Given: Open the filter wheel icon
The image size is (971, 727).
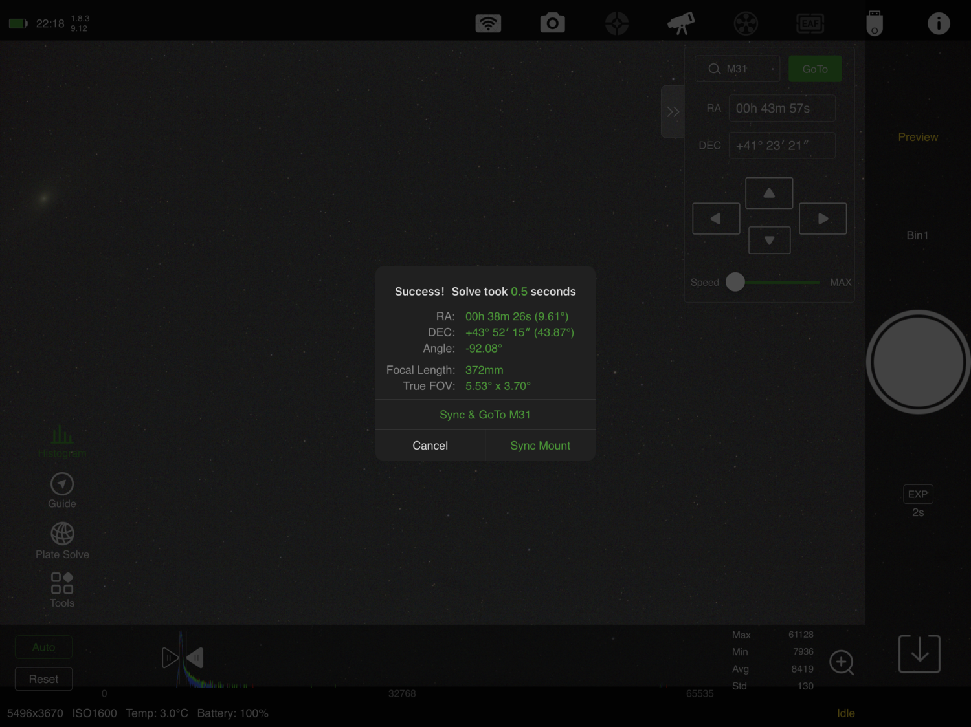Looking at the screenshot, I should [746, 23].
